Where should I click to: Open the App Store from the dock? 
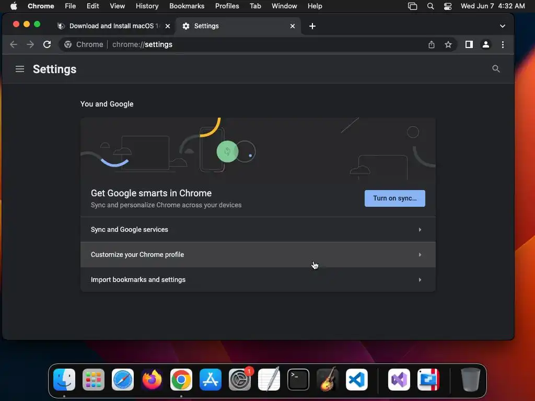tap(211, 380)
